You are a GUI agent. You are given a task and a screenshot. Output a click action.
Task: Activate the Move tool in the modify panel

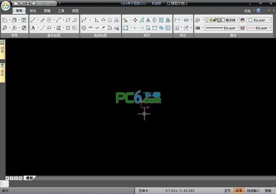click(x=135, y=20)
